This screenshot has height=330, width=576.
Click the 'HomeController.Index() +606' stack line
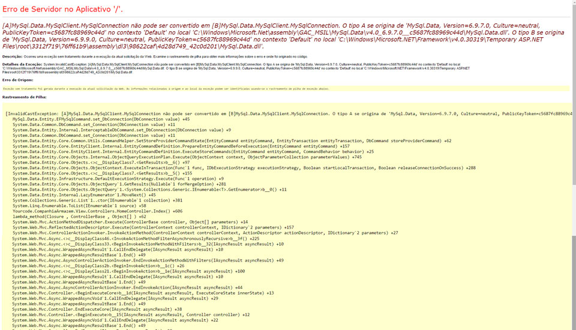pos(97,211)
